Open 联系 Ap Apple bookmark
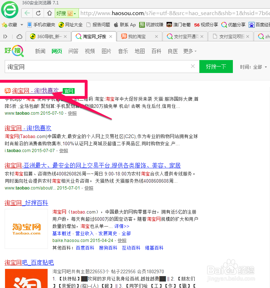This screenshot has height=288, width=270. click(x=125, y=24)
